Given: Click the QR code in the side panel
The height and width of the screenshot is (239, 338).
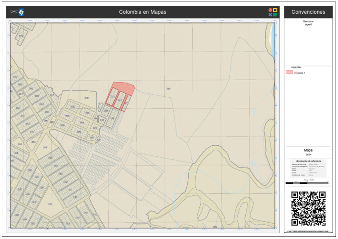Looking at the screenshot, I should [308, 208].
